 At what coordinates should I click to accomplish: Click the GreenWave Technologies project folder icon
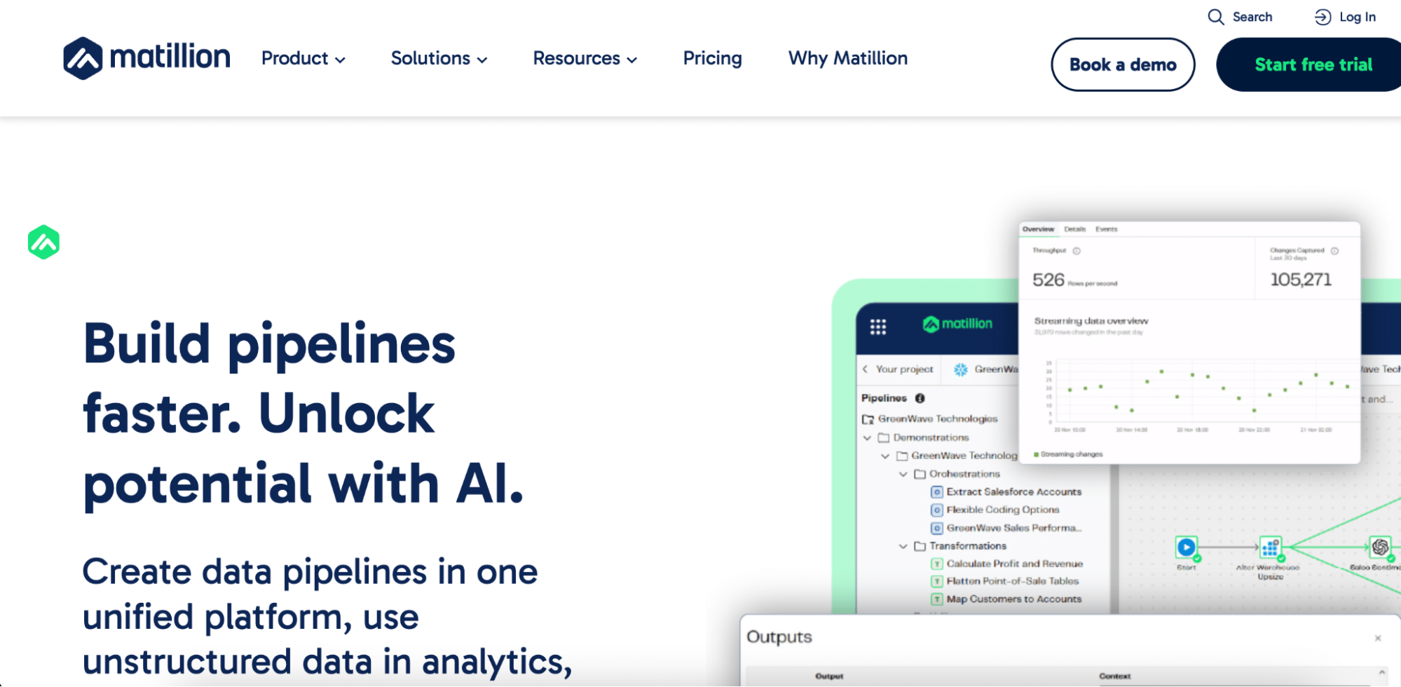point(868,419)
